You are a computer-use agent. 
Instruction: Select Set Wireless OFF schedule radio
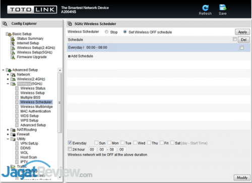click(x=125, y=32)
